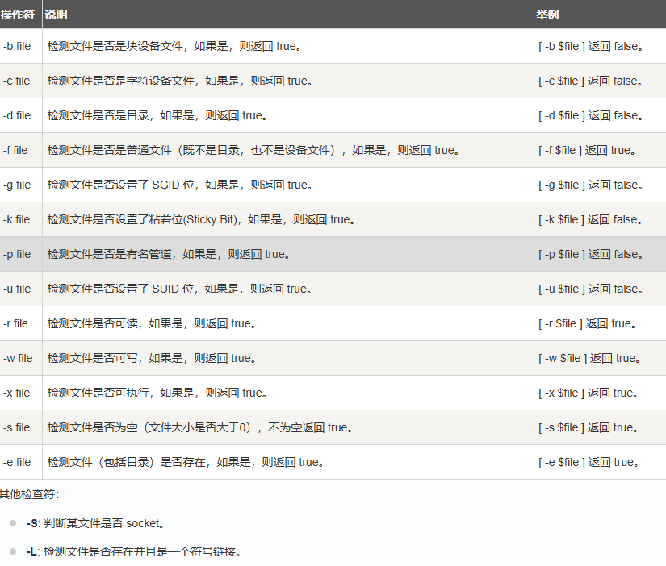Click the '其他检查符:' heading text

pyautogui.click(x=30, y=494)
